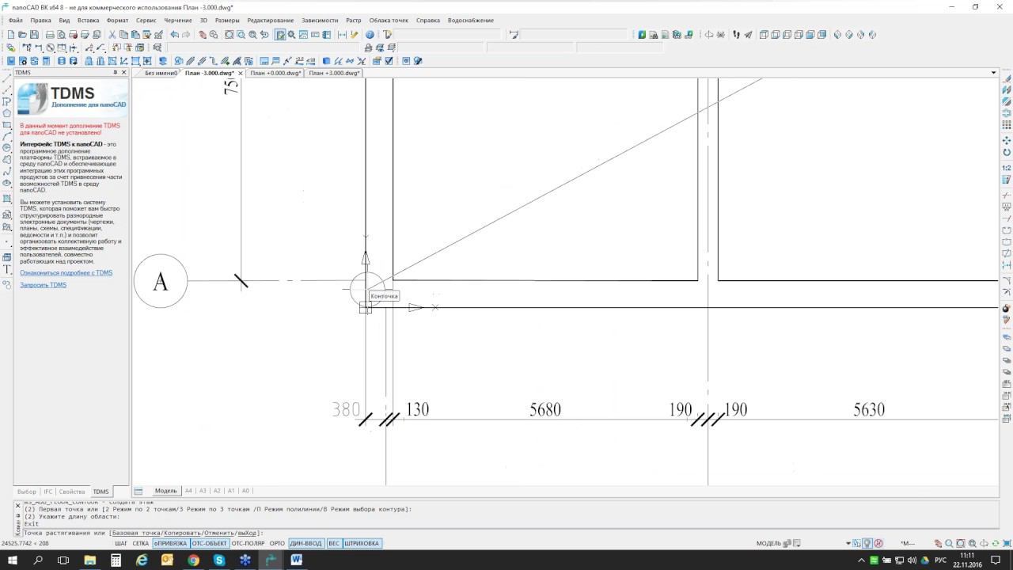The image size is (1013, 570).
Task: Toggle ОРТО mode in status bar
Action: point(277,543)
